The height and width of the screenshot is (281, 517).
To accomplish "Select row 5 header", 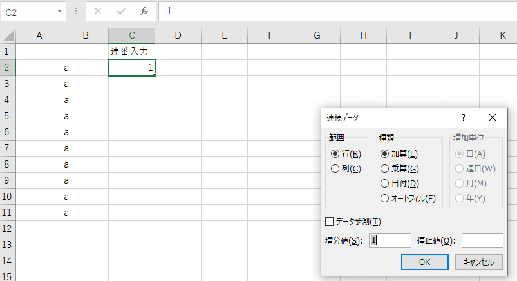I will 7,116.
